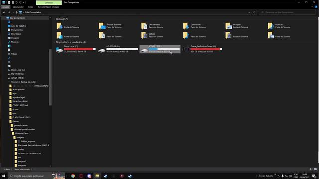Click the Properties quick access icon
This screenshot has width=319, height=179.
(x=9, y=2)
